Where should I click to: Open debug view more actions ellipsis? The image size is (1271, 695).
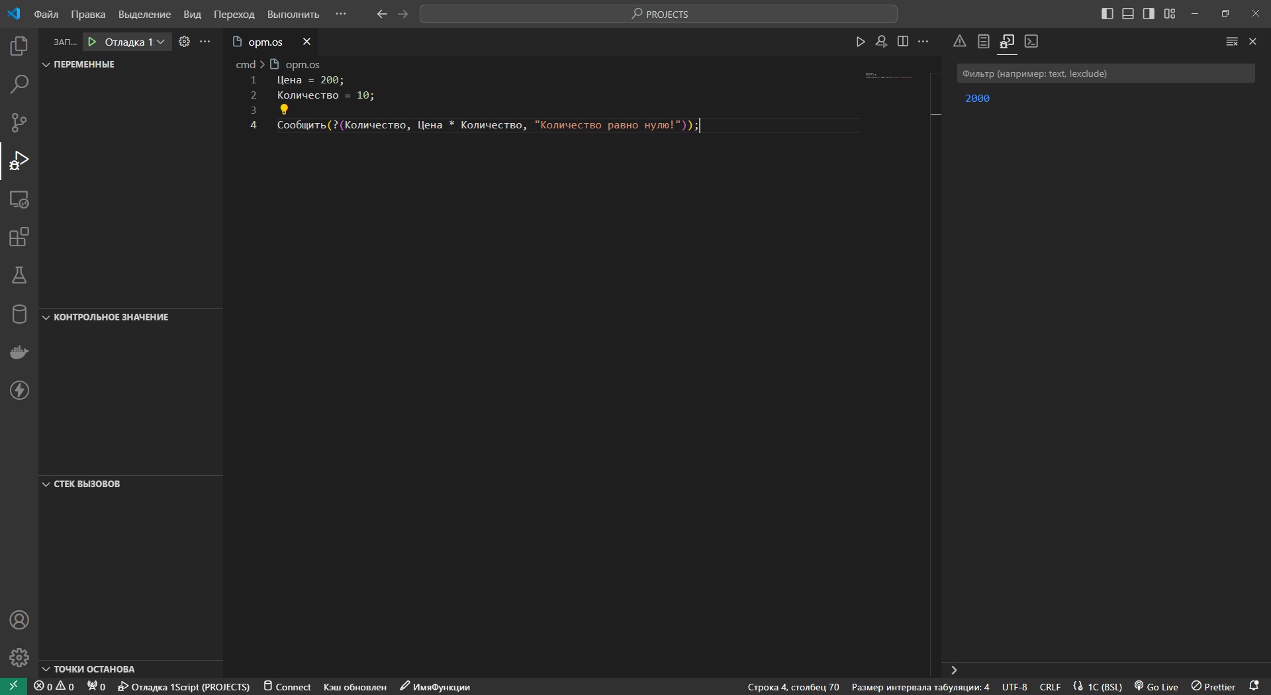(205, 42)
